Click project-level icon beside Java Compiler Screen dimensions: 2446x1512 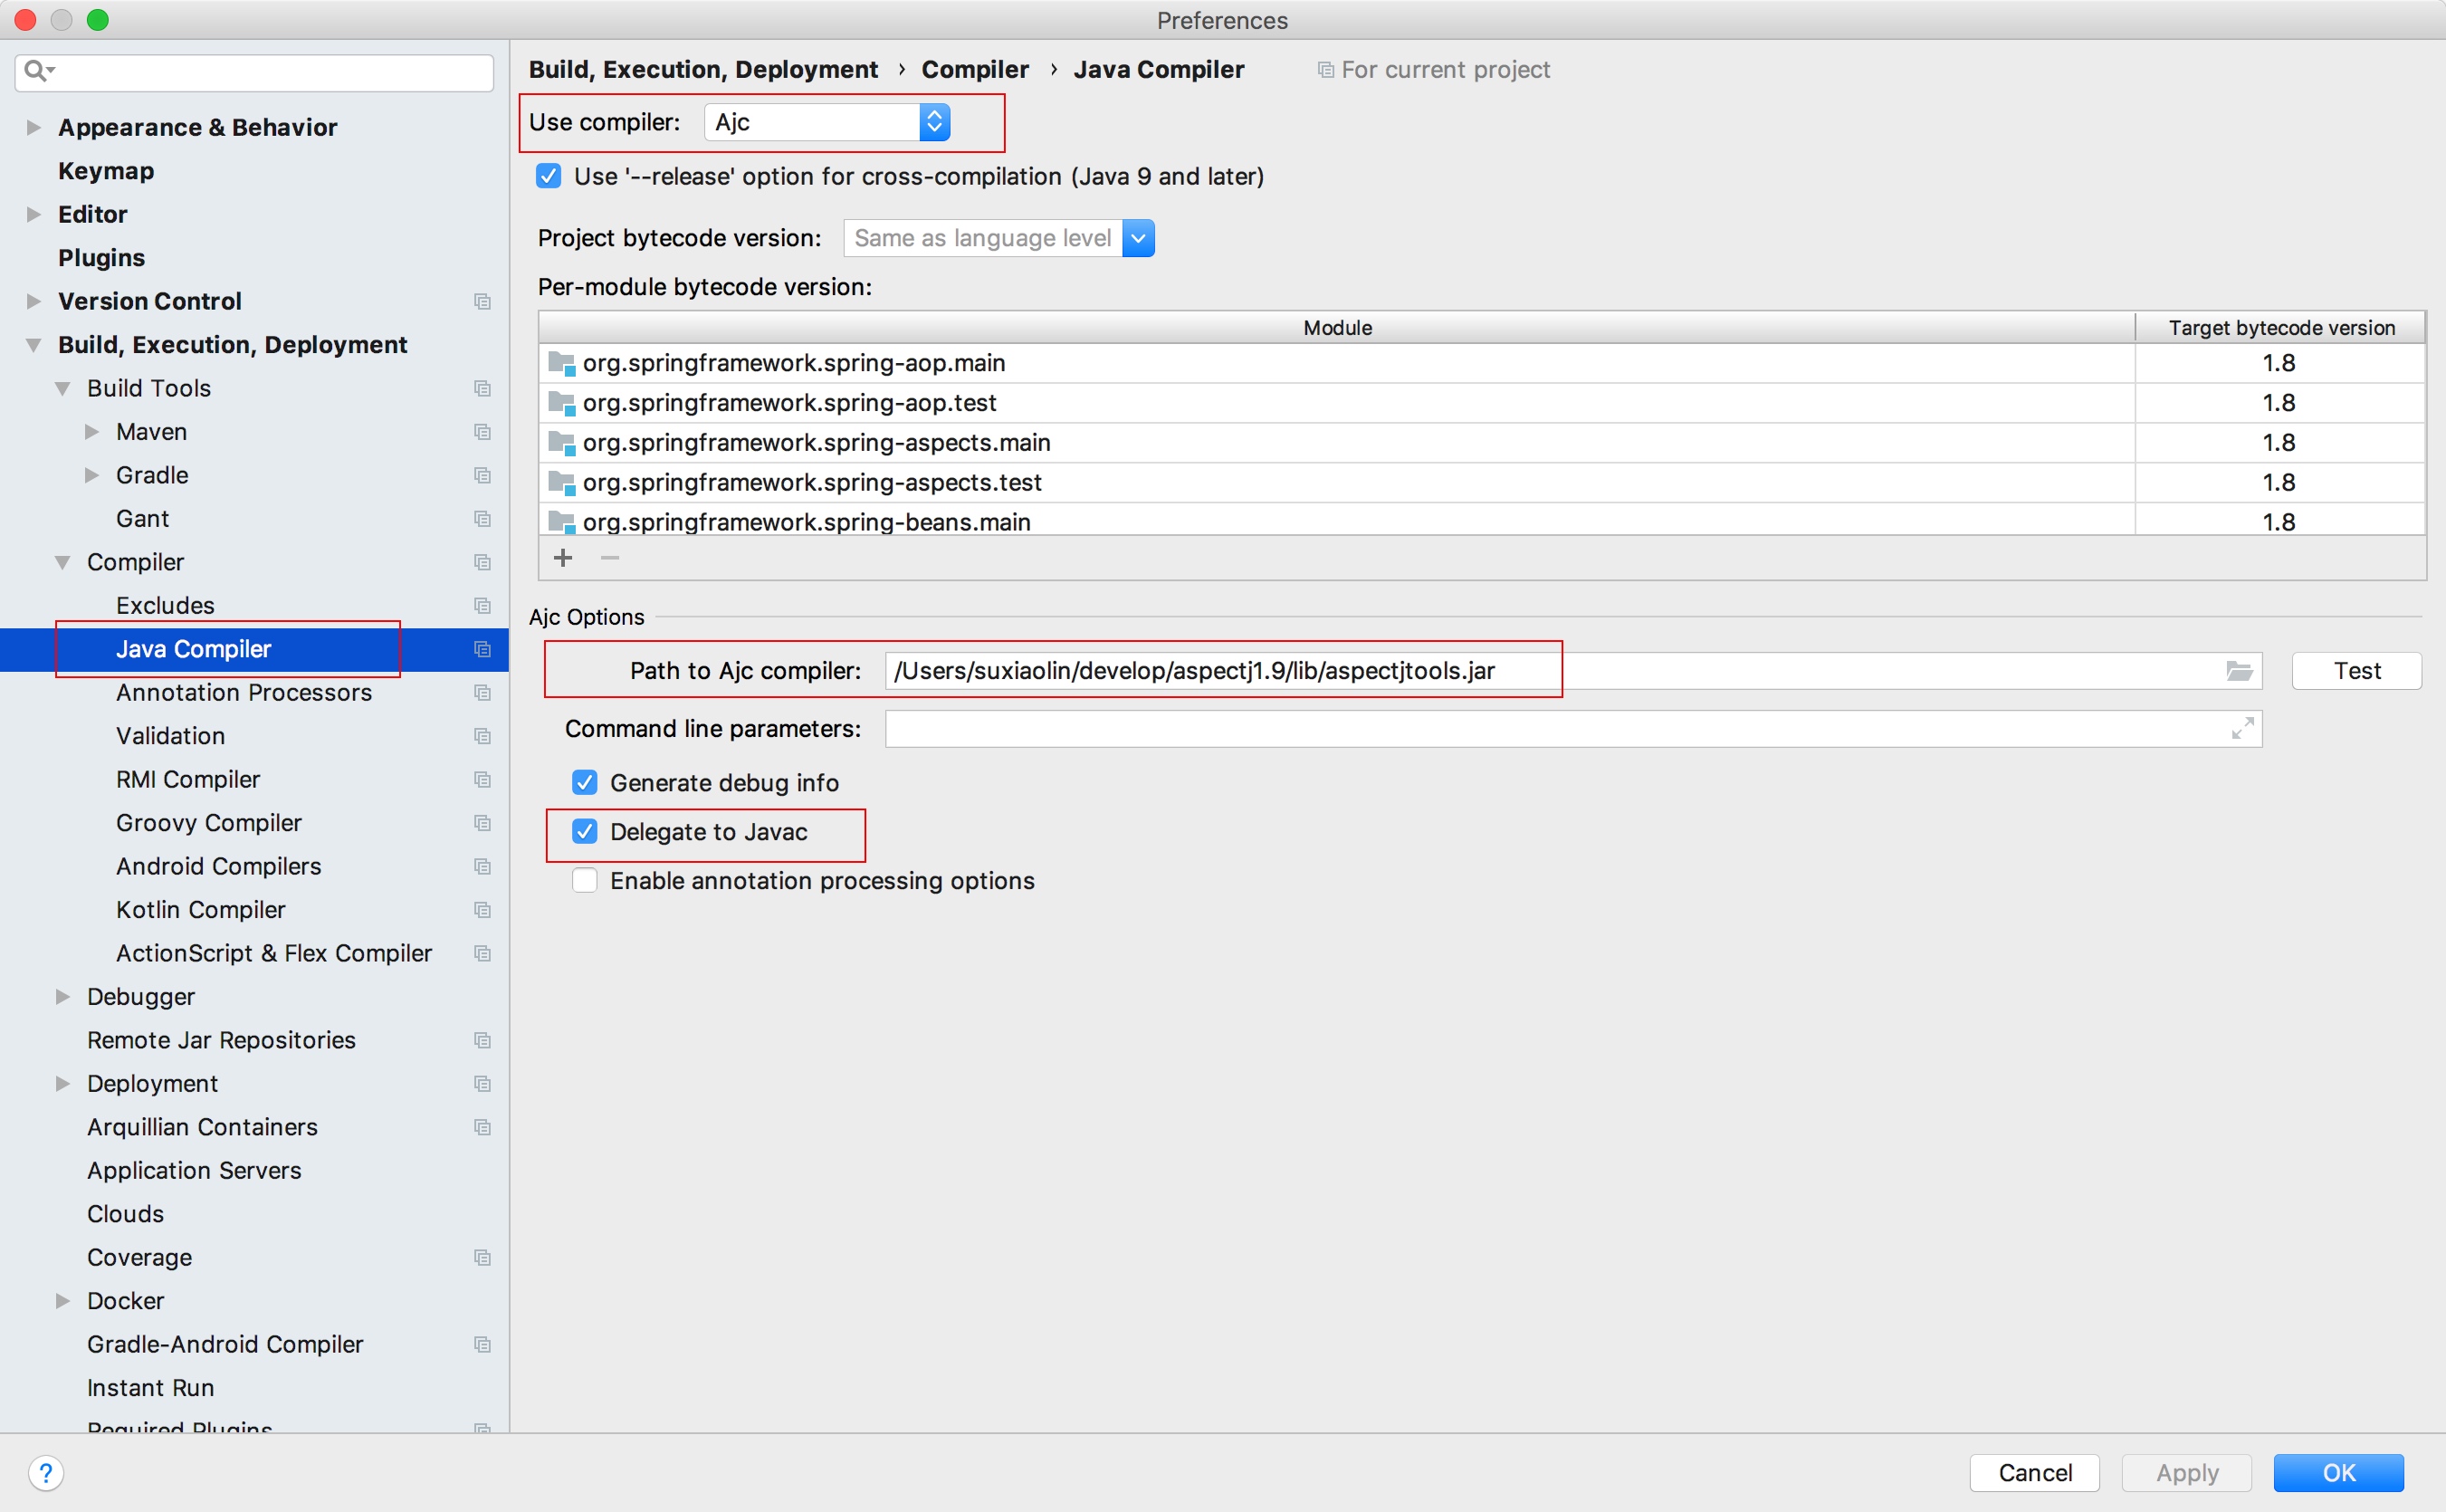(x=483, y=649)
